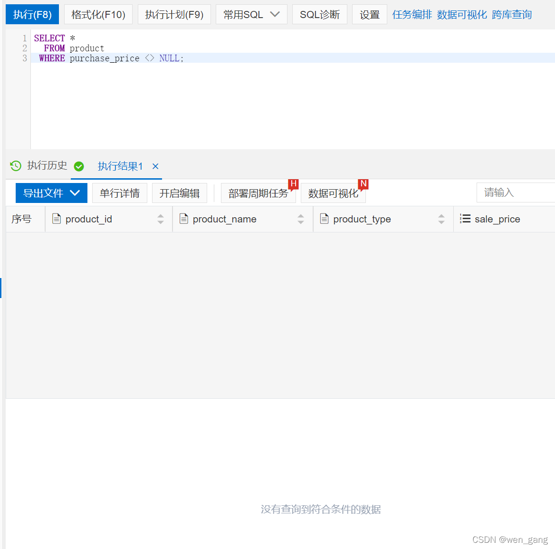This screenshot has width=555, height=549.
Task: Click the list icon beside sale_price header
Action: [466, 219]
